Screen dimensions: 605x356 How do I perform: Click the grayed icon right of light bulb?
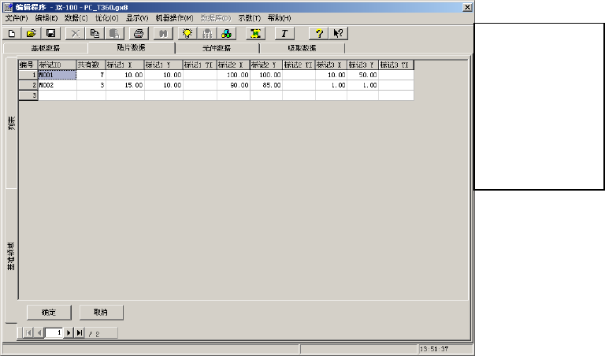pos(207,34)
